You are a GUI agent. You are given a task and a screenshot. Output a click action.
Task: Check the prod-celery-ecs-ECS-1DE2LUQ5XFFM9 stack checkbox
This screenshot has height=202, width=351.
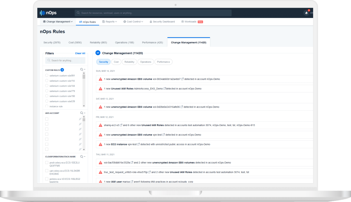pos(47,162)
